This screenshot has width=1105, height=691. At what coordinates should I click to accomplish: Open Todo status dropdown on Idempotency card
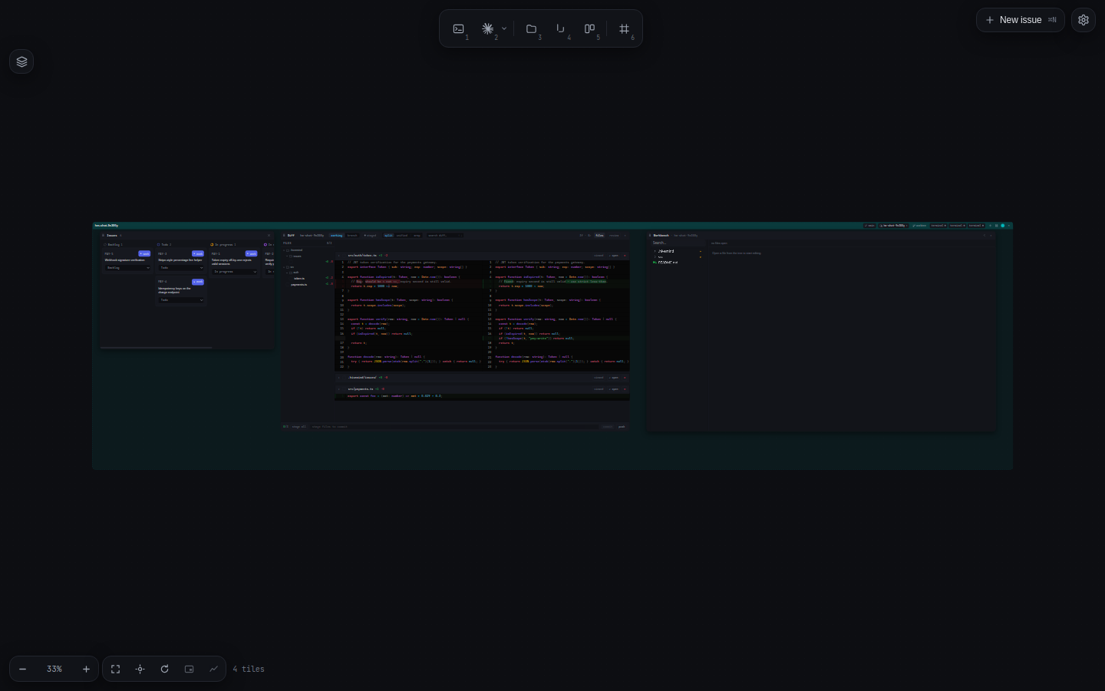[181, 300]
